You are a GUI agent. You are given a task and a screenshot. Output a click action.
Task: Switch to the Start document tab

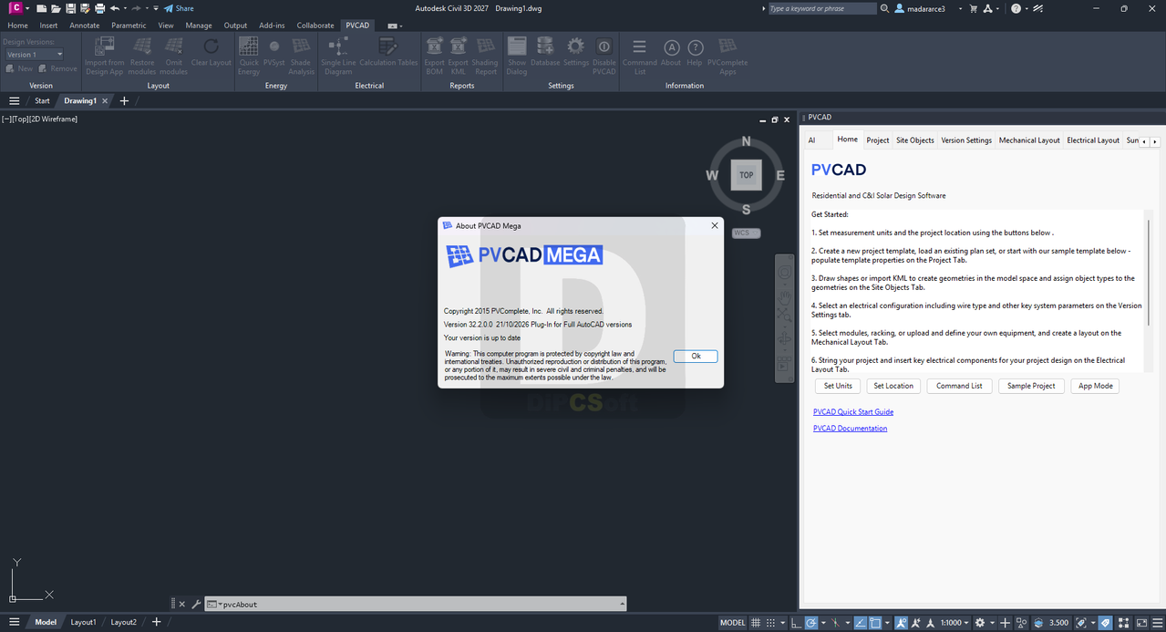coord(42,101)
